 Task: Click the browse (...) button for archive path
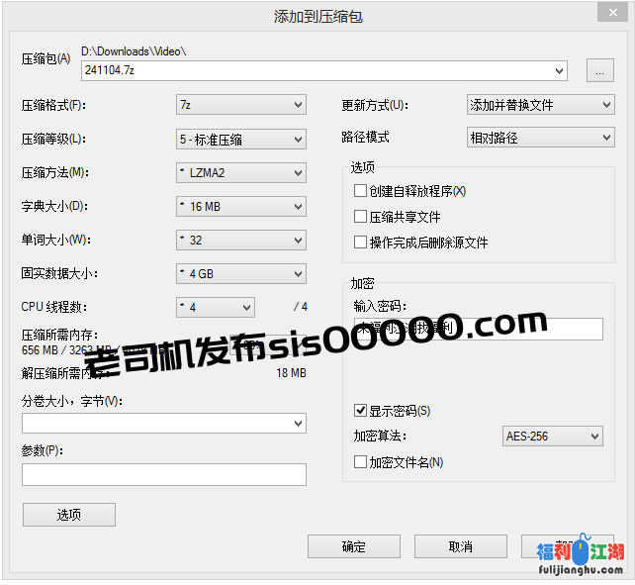pos(599,70)
